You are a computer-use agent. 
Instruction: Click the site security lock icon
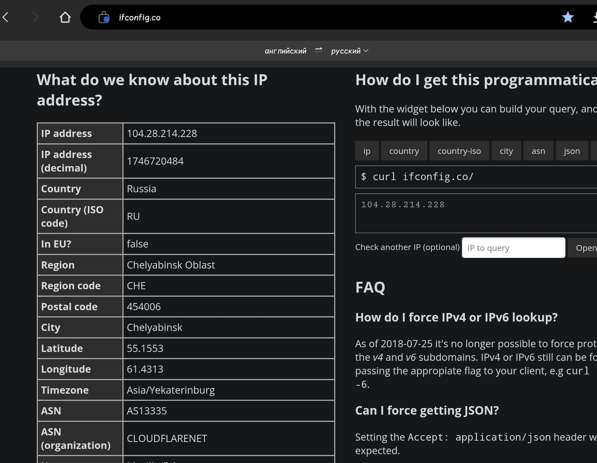click(x=104, y=17)
